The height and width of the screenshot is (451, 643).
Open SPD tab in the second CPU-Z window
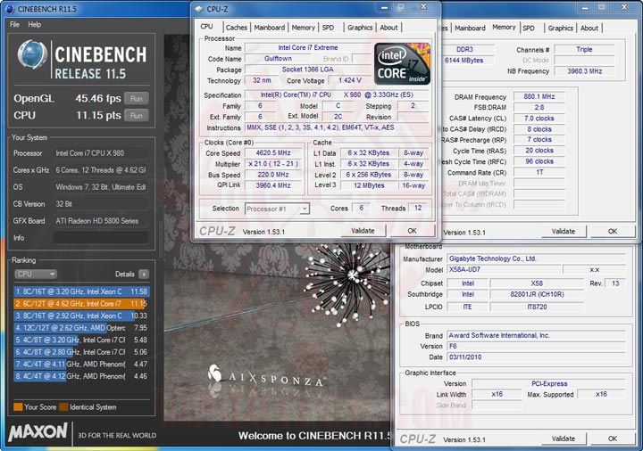(529, 28)
